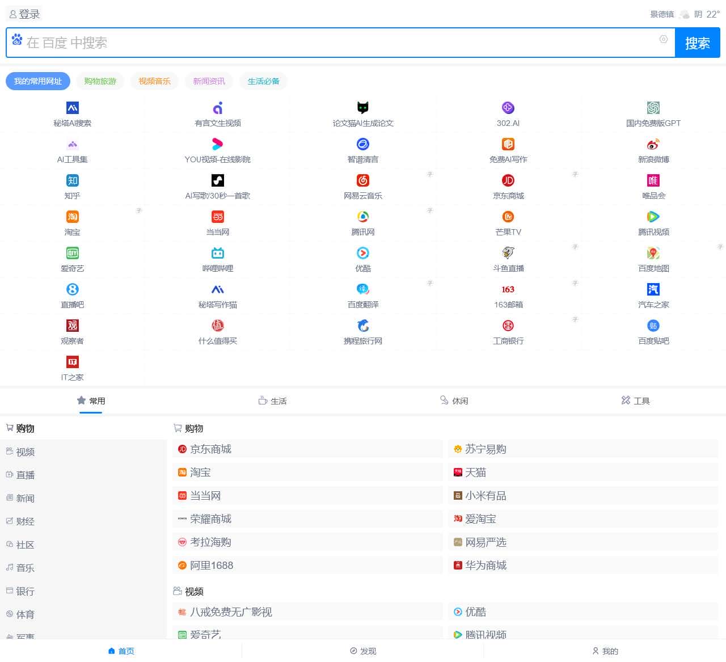Select the 购物旅游 tab

pyautogui.click(x=100, y=81)
